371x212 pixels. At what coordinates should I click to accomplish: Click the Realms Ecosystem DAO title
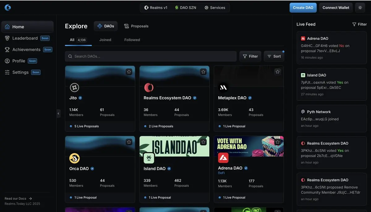coord(167,98)
